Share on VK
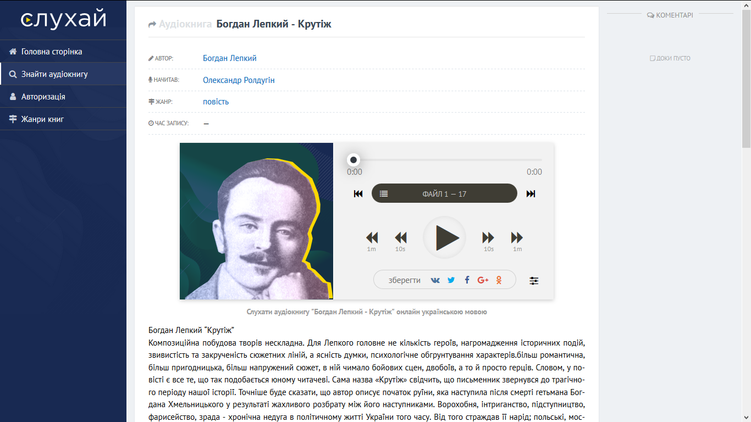The width and height of the screenshot is (751, 422). click(435, 280)
